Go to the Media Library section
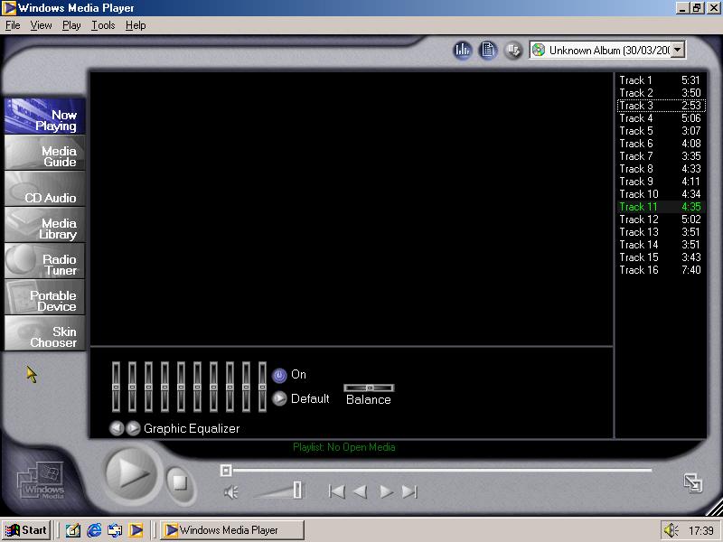 coord(45,225)
